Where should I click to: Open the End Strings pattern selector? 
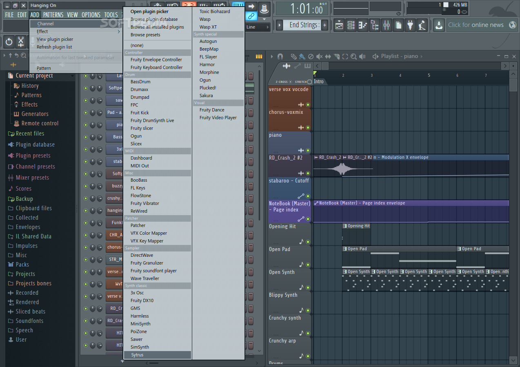(x=303, y=25)
